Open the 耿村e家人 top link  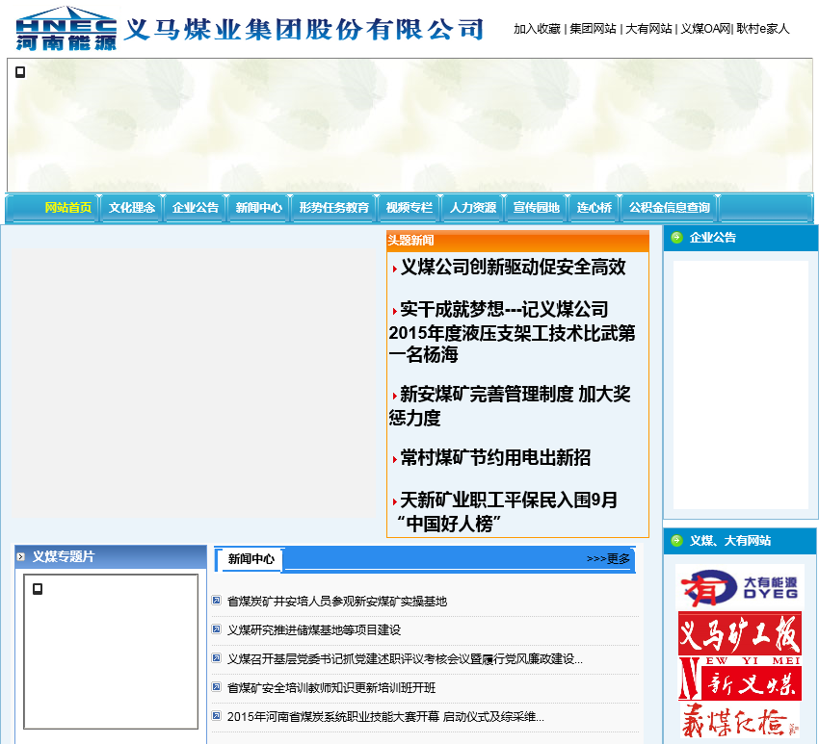[x=762, y=29]
